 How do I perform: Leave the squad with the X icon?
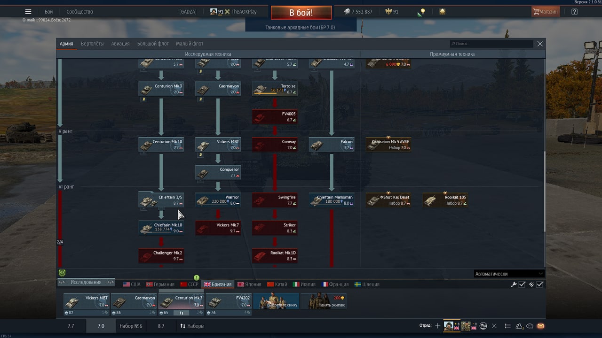494,326
